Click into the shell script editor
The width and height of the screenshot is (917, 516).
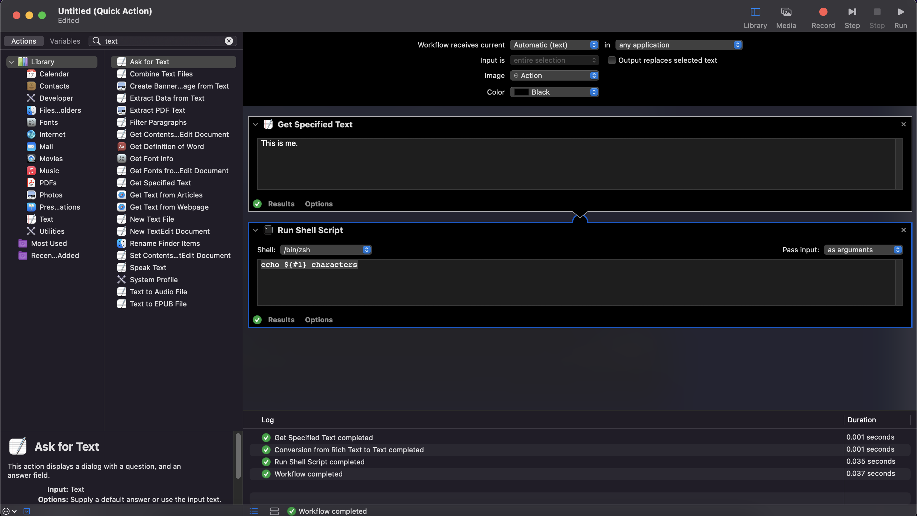coord(576,283)
